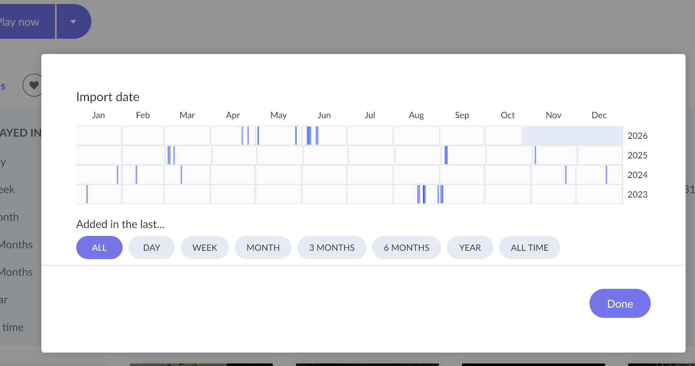Select the 6 MONTHS filter

tap(406, 248)
